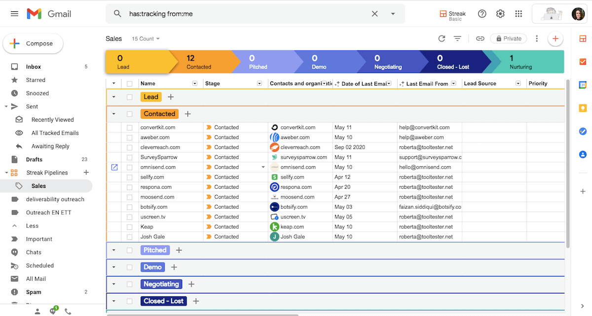Screen dimensions: 592x316
Task: Click the Lead stage label badge
Action: coord(151,97)
